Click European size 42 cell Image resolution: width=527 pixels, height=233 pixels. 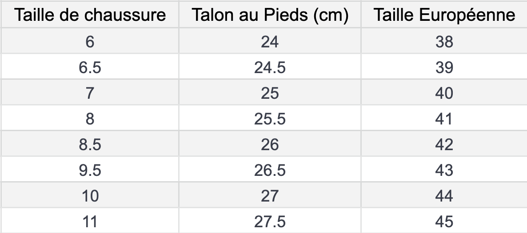click(444, 144)
